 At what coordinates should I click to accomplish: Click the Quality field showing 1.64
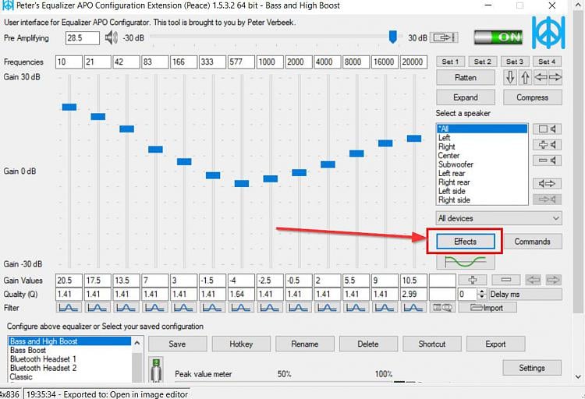[241, 294]
